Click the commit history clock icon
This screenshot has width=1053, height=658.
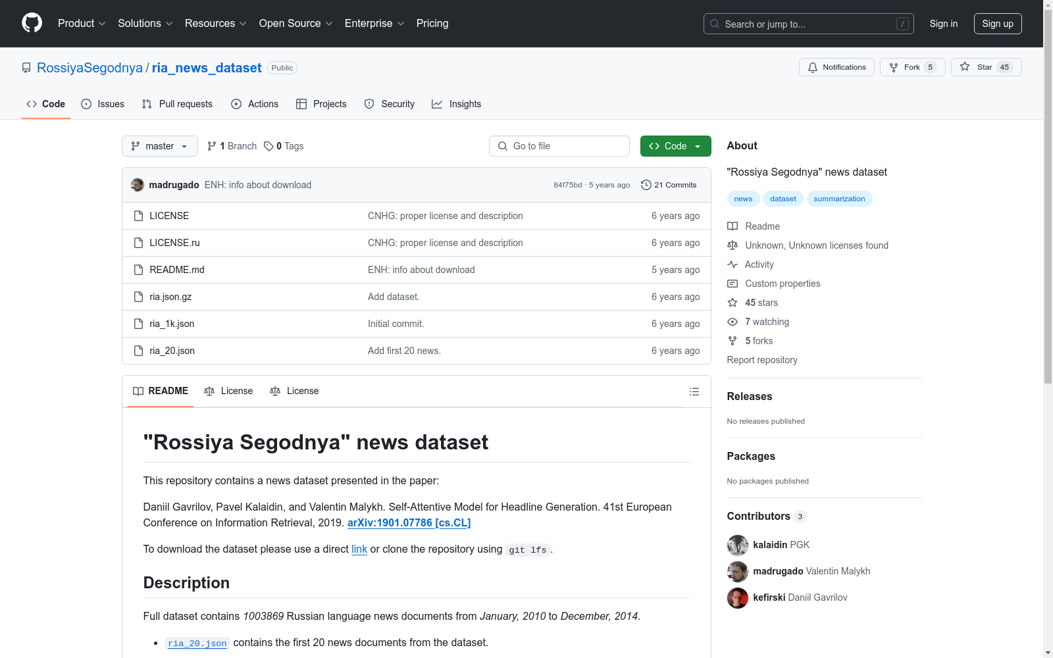[646, 185]
